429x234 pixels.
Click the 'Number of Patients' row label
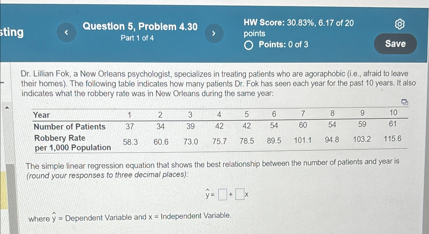[70, 127]
